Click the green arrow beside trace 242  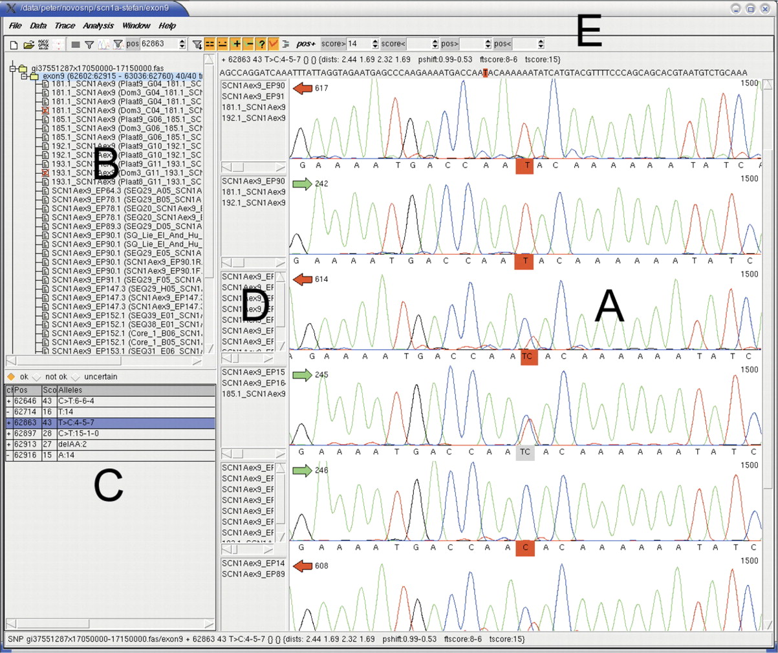(302, 184)
